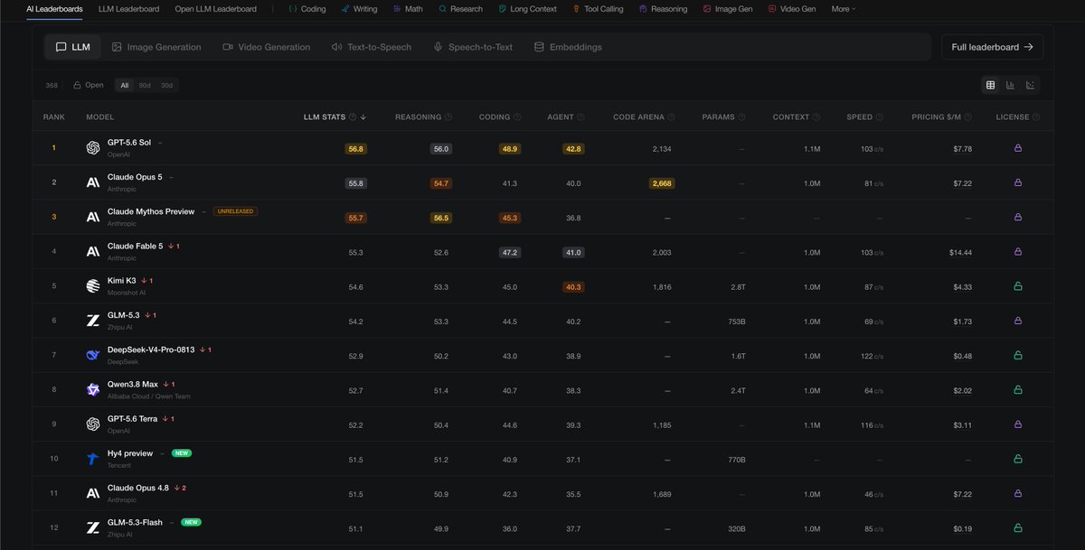The height and width of the screenshot is (550, 1085).
Task: Sort table by Coding column header
Action: [495, 117]
